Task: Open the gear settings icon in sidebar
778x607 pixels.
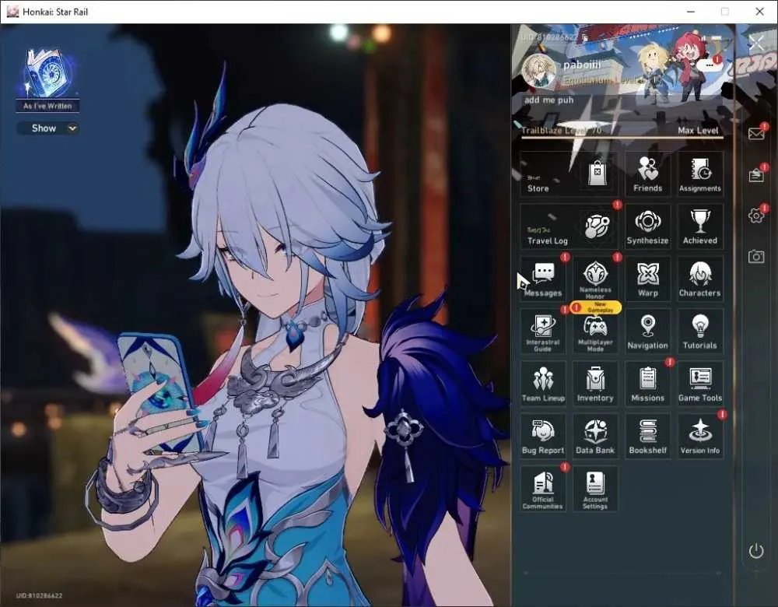Action: pos(756,216)
